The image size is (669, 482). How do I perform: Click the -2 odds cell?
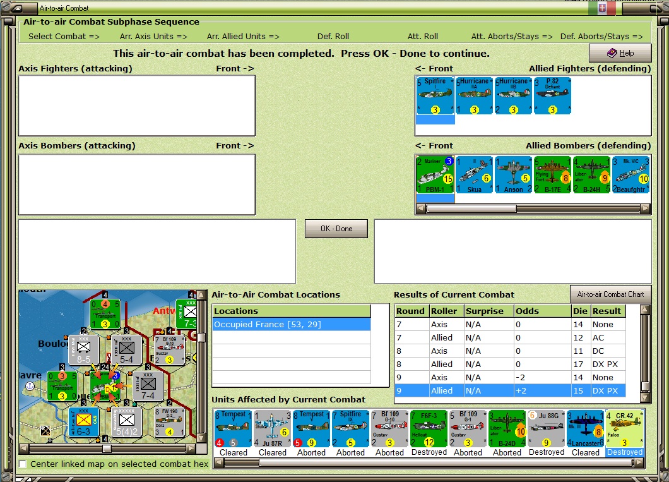(543, 377)
